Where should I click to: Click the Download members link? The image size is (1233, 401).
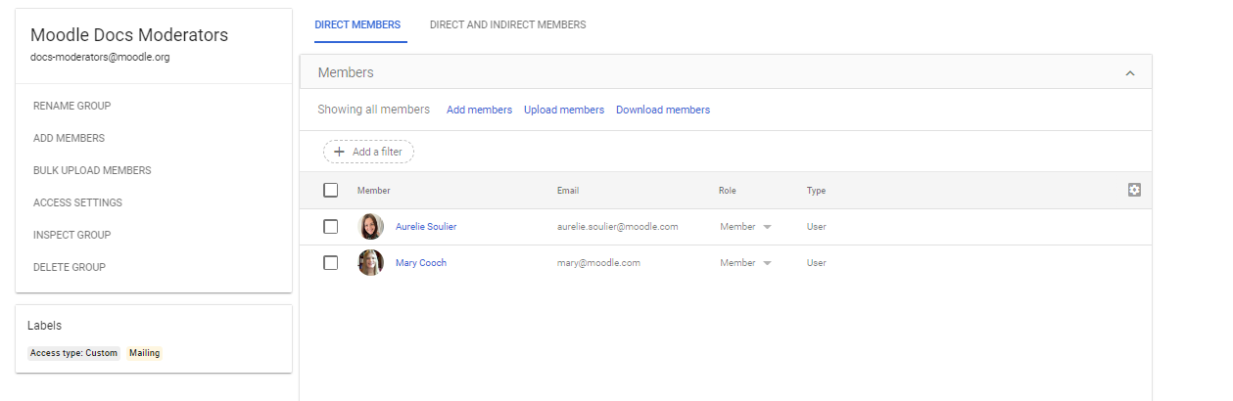(x=663, y=110)
